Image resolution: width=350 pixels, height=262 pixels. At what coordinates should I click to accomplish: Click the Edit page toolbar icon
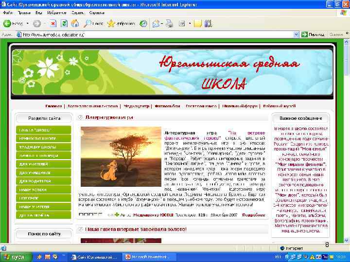coord(182,23)
